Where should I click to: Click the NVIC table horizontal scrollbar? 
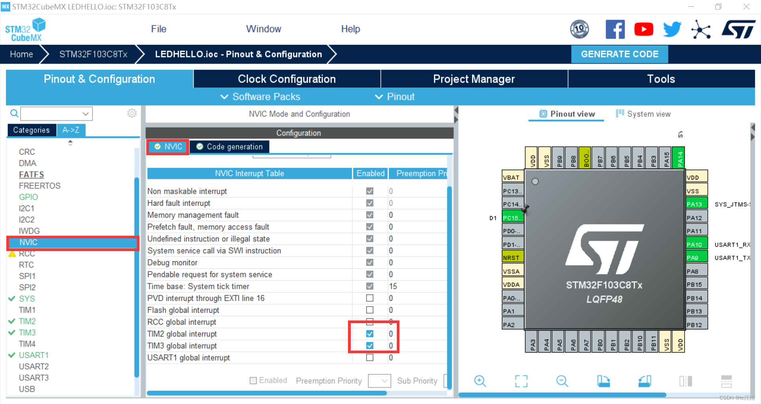[x=267, y=393]
